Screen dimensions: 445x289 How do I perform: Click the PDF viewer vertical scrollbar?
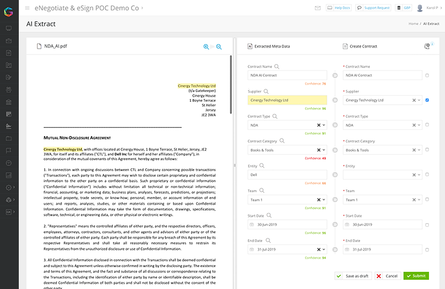(231, 85)
